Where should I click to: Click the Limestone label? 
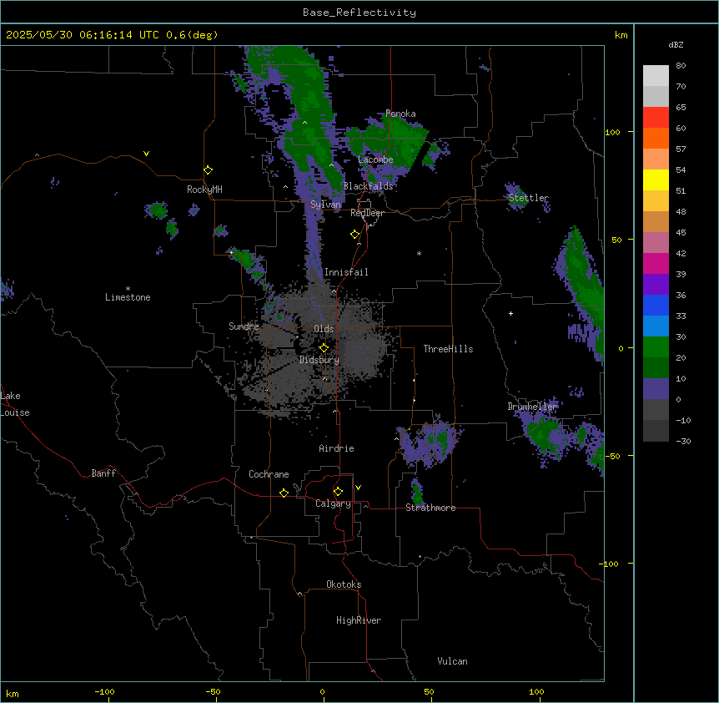click(x=128, y=297)
